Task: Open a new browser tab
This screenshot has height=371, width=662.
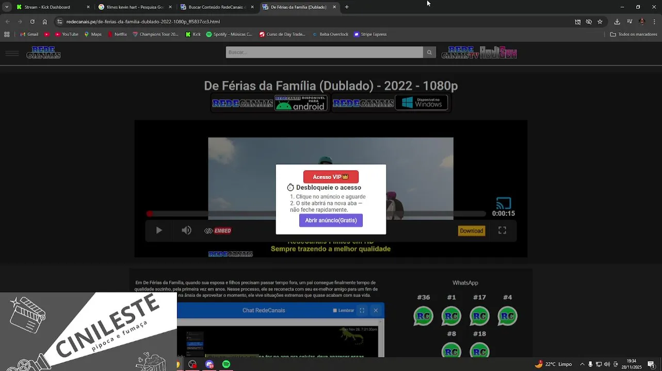Action: [x=347, y=7]
